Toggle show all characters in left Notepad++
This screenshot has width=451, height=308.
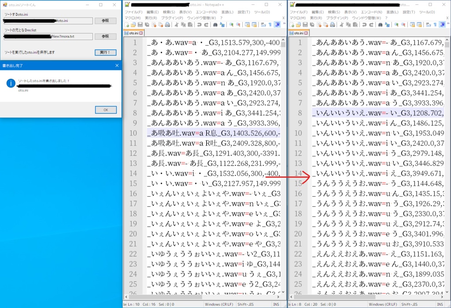click(x=270, y=25)
